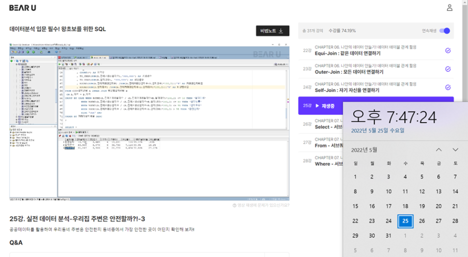Screen dimensions: 468x257
Task: Select May 15 in the calendar
Action: 355,206
